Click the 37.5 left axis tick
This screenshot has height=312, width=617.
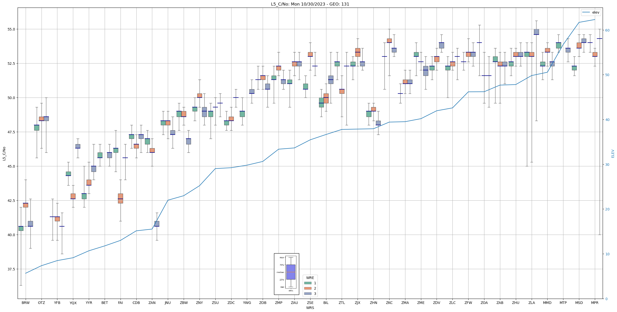12,269
